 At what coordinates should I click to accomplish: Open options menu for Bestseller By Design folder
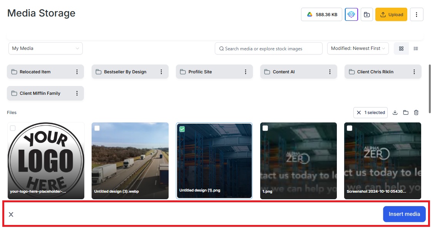pos(161,72)
